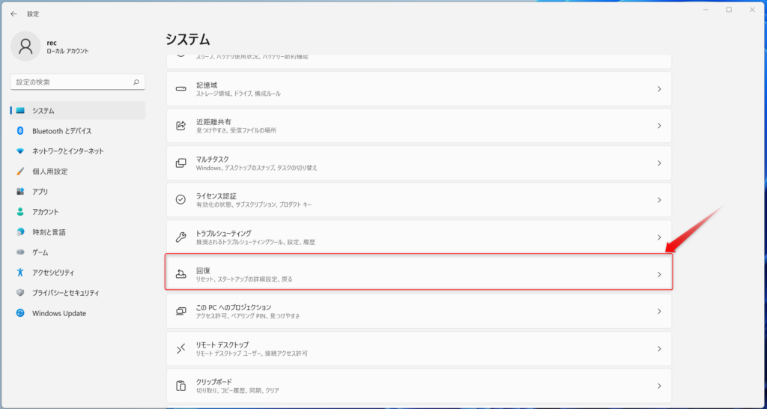Click the 個人用設定 paintbrush icon
The height and width of the screenshot is (409, 767).
[20, 172]
